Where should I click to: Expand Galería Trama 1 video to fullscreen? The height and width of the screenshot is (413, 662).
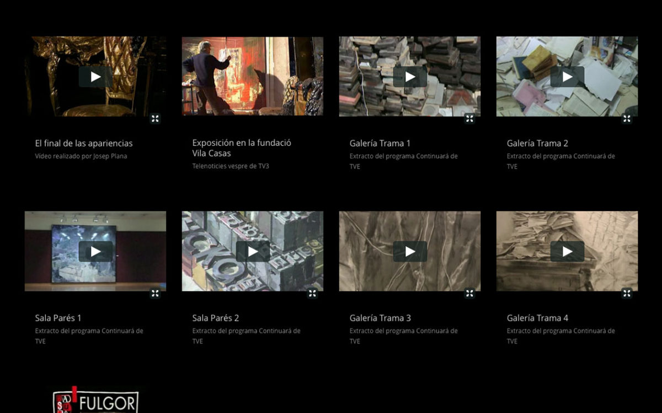point(469,118)
